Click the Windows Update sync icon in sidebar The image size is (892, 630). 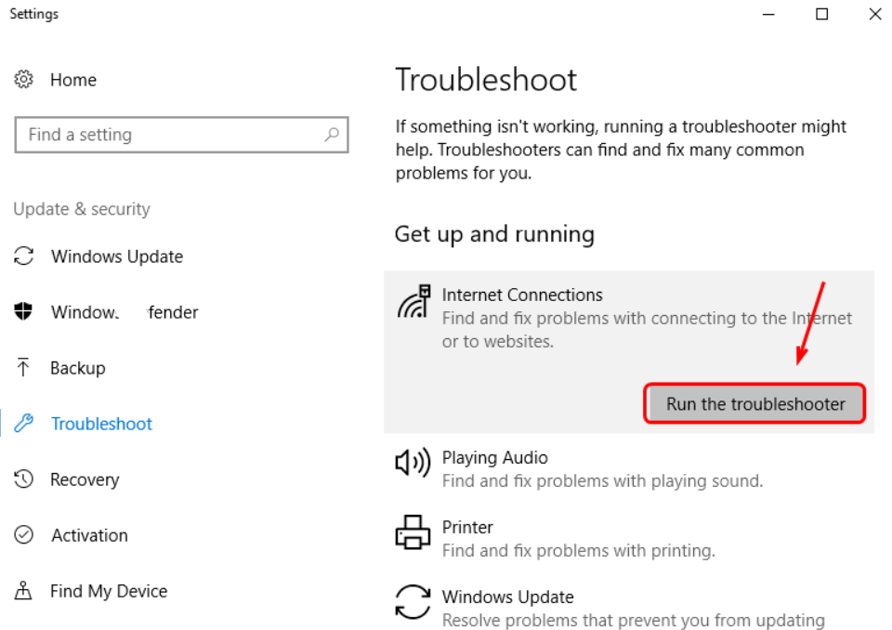(24, 256)
